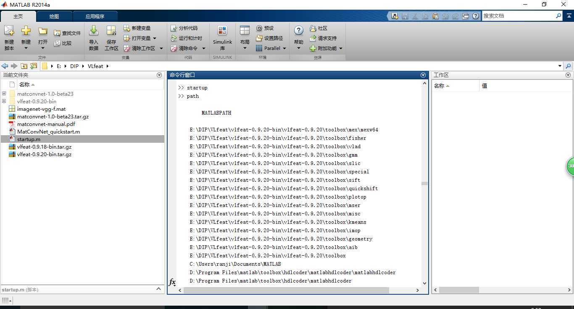Click Import Data (导入数据)

pos(94,38)
